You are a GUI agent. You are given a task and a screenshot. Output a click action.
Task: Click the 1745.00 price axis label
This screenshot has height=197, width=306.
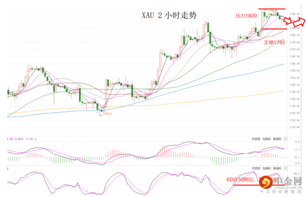point(295,85)
